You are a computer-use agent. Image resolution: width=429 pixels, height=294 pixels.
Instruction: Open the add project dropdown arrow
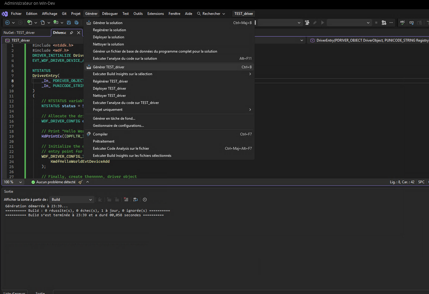click(62, 23)
